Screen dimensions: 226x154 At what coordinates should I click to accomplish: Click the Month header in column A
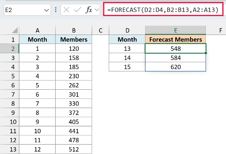37,39
